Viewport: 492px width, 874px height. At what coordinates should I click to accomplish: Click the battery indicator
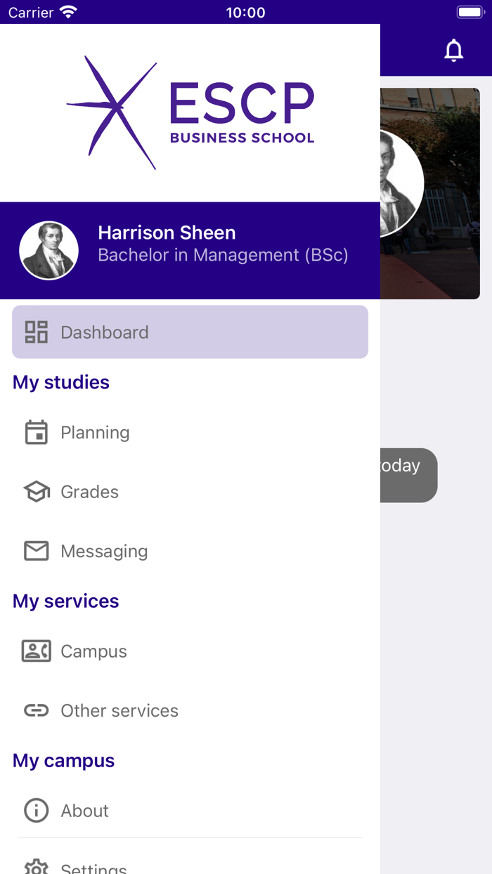pos(470,11)
